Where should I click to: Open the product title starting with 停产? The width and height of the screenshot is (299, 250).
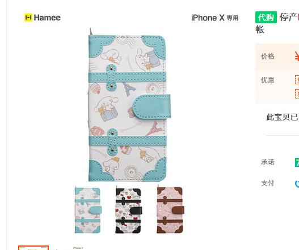click(x=277, y=23)
